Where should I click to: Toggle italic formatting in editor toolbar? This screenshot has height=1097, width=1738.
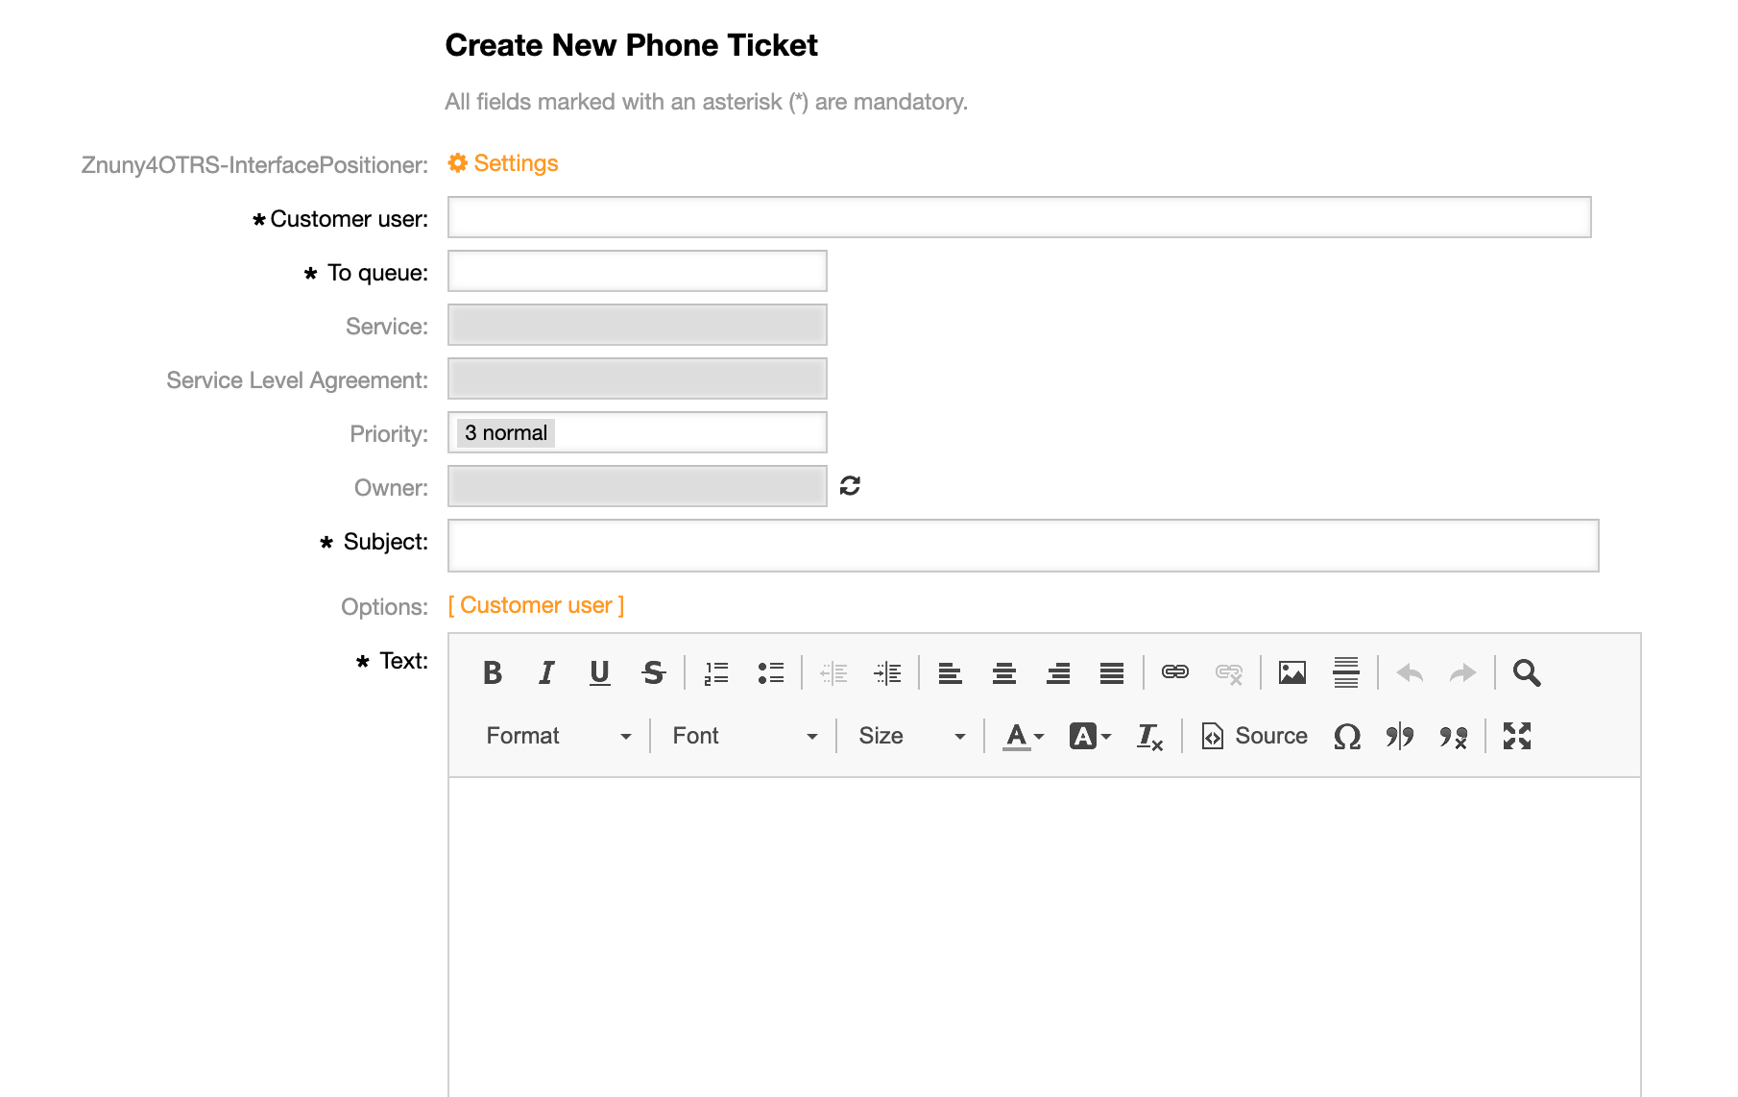pyautogui.click(x=546, y=673)
